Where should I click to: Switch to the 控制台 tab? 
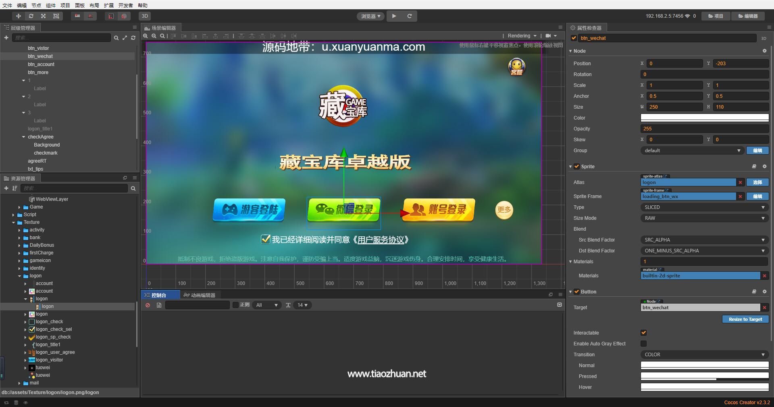[156, 295]
